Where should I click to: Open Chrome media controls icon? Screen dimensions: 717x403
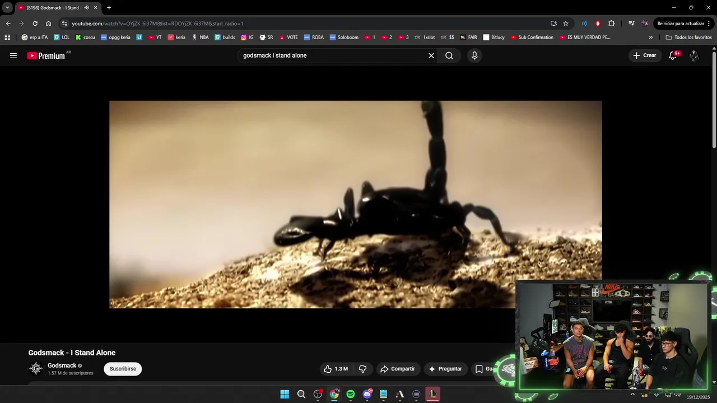point(631,24)
